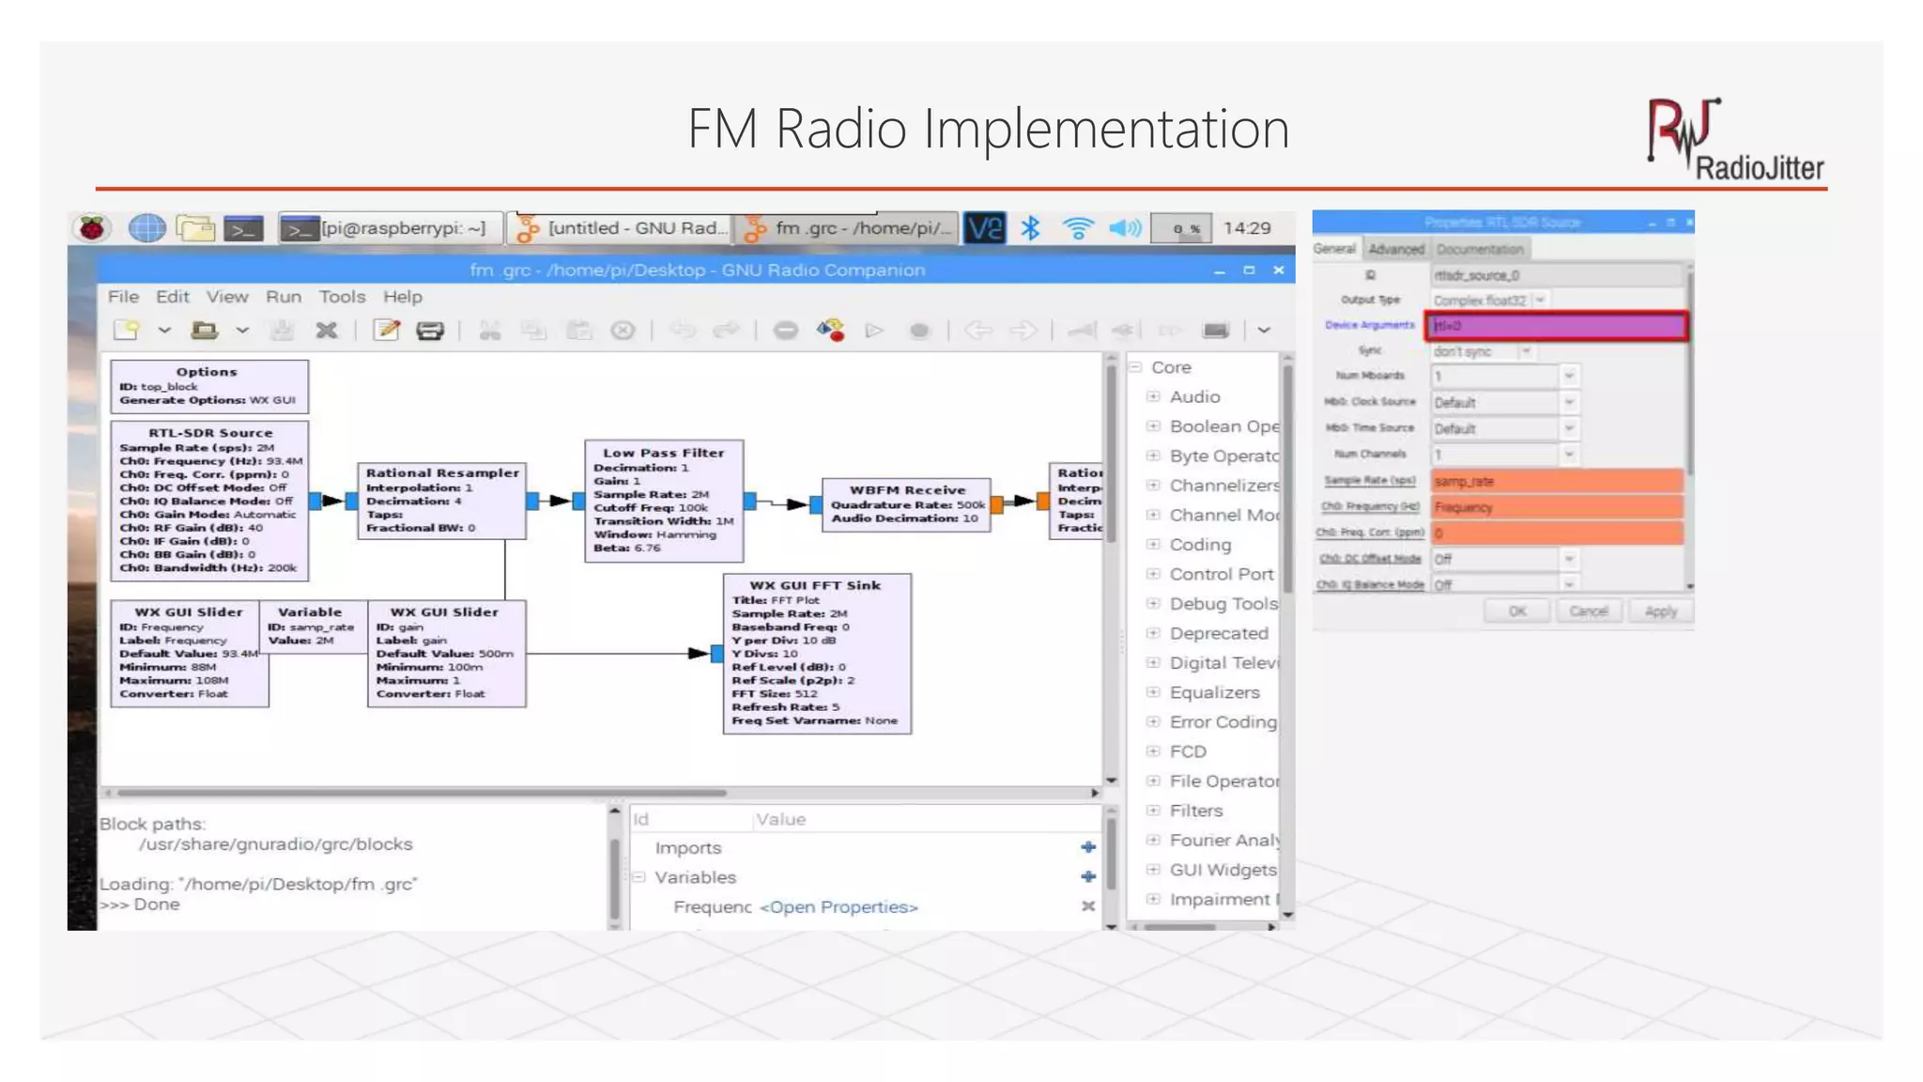Image resolution: width=1923 pixels, height=1082 pixels.
Task: Remove Frequency variable with X
Action: 1088,906
